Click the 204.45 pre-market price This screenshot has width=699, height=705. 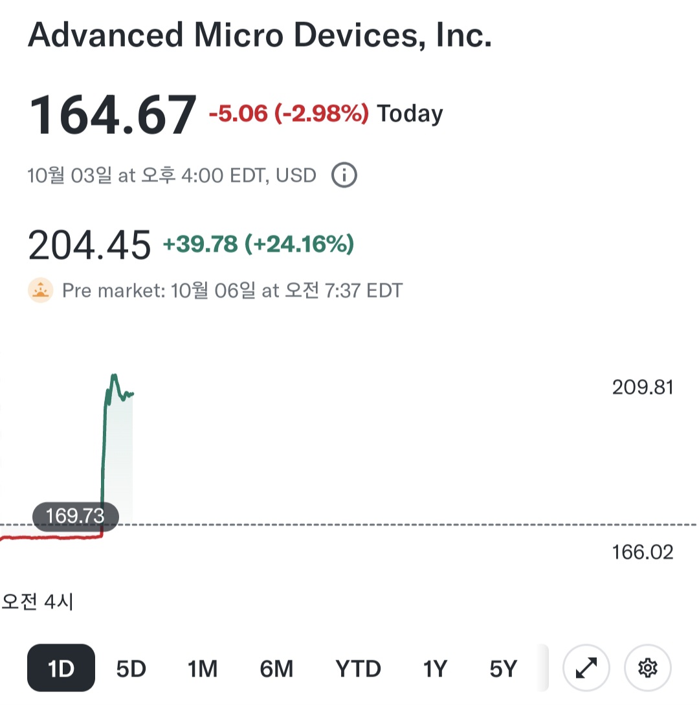(89, 245)
